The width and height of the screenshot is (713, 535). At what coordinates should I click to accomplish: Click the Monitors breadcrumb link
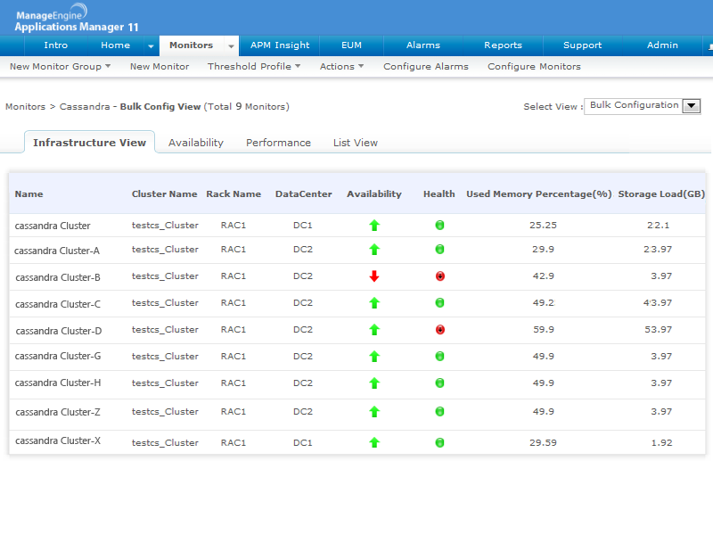coord(25,107)
